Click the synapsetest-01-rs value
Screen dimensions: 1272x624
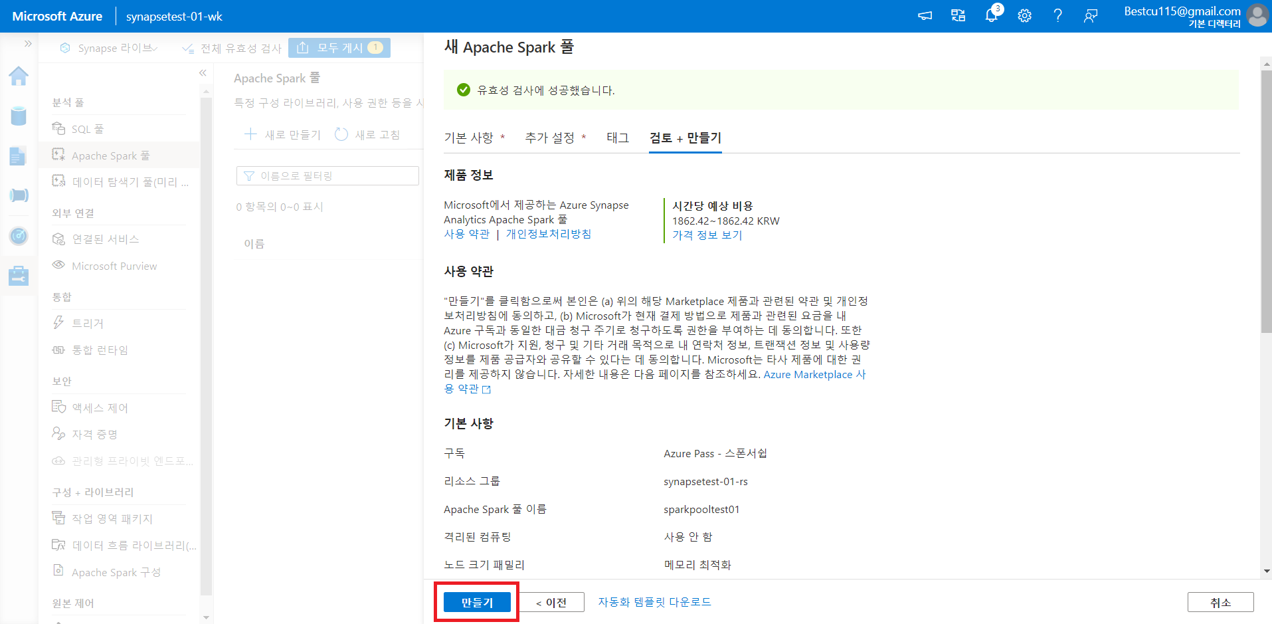pos(705,482)
